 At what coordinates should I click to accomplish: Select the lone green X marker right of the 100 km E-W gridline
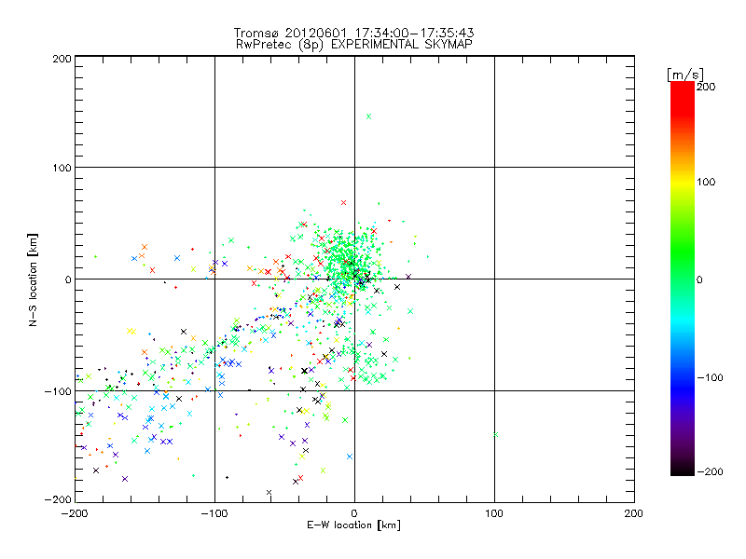pos(496,434)
